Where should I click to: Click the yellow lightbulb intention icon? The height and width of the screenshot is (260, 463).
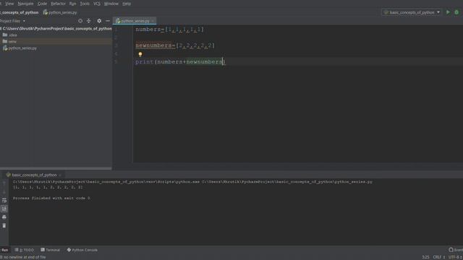(x=140, y=54)
